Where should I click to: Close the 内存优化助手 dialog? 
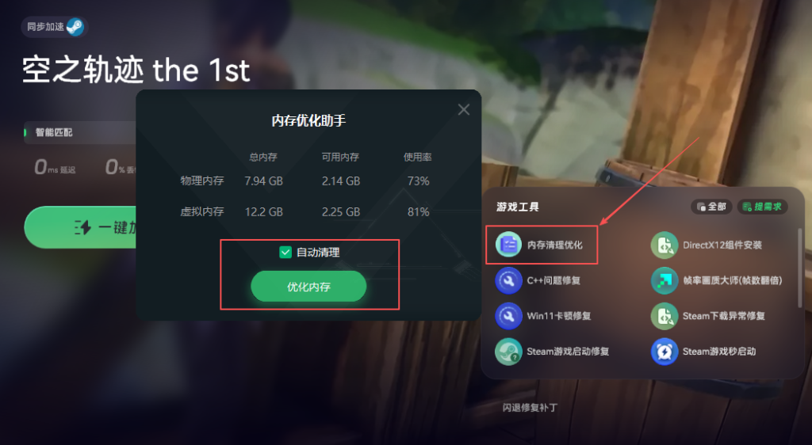[x=463, y=109]
